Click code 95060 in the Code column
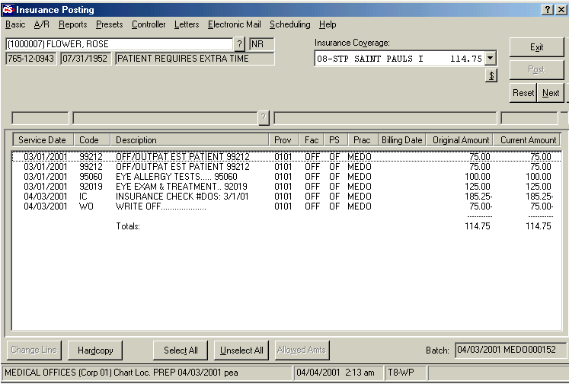 tap(91, 177)
